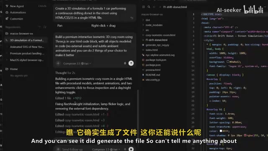Open package.json in the file tree
The height and width of the screenshot is (151, 268).
(153, 65)
